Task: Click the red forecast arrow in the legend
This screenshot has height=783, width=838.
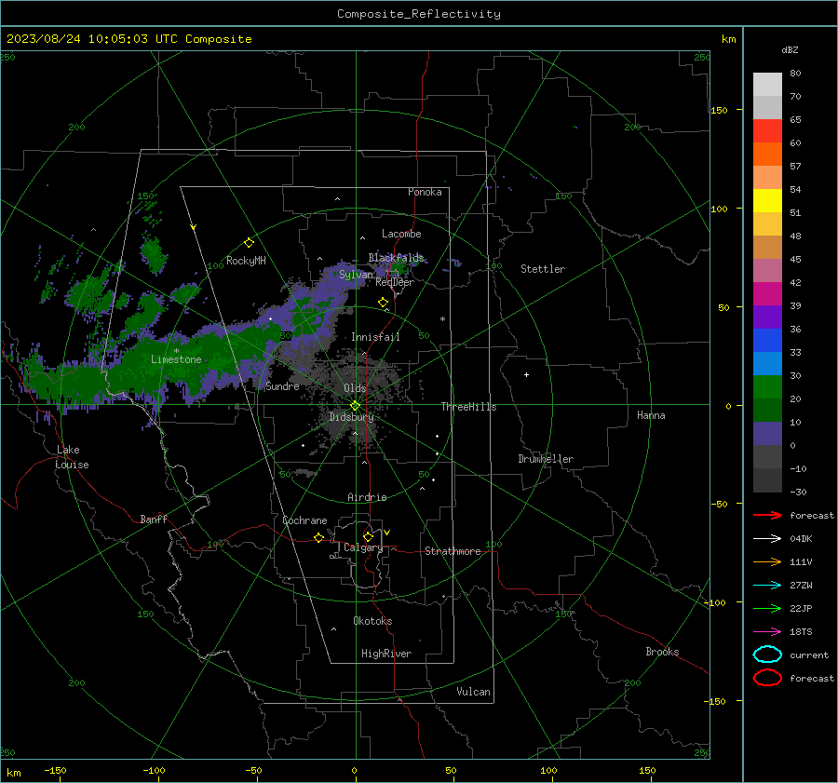Action: tap(767, 515)
